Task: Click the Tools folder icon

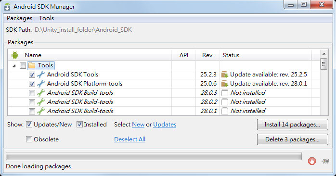Action: click(32, 65)
